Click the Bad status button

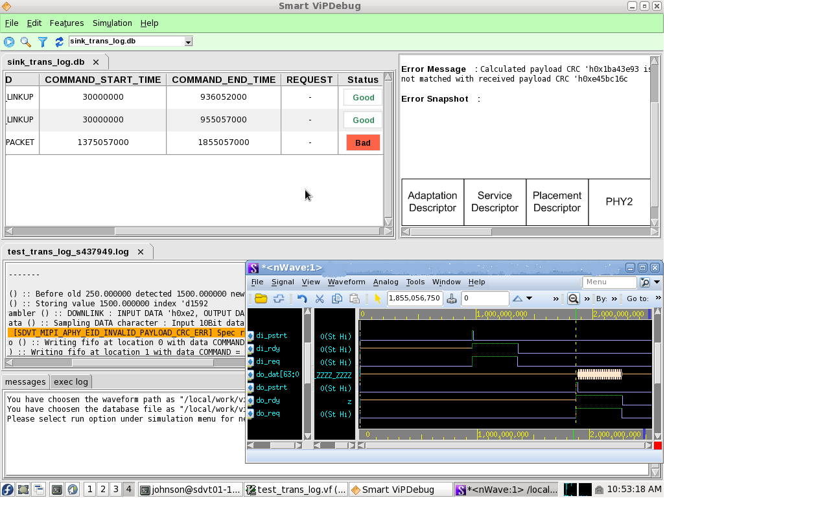click(x=363, y=142)
